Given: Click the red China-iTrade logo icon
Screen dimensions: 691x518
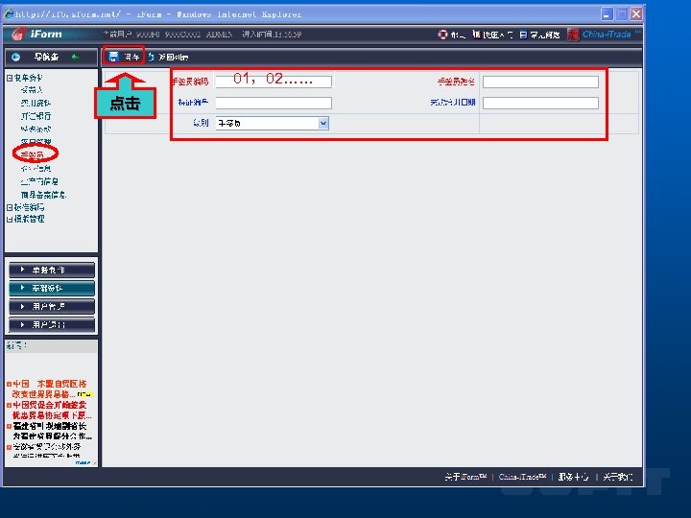Looking at the screenshot, I should click(573, 34).
